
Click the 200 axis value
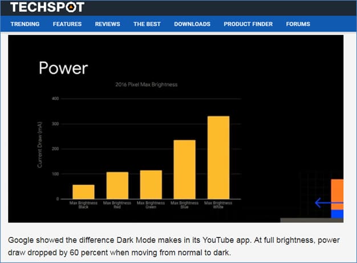tap(55, 149)
